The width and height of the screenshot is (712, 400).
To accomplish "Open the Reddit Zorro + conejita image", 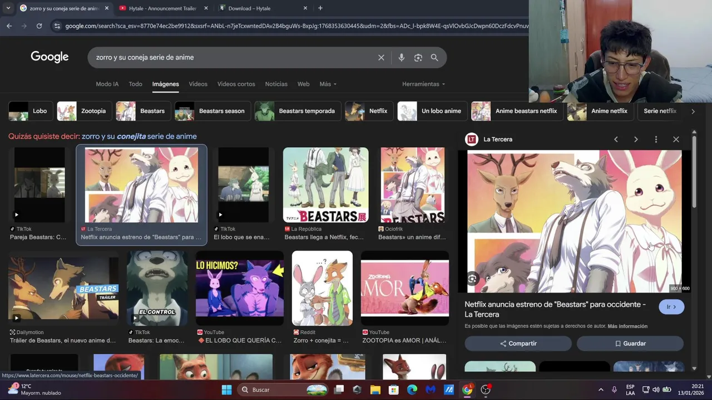I will (x=322, y=288).
